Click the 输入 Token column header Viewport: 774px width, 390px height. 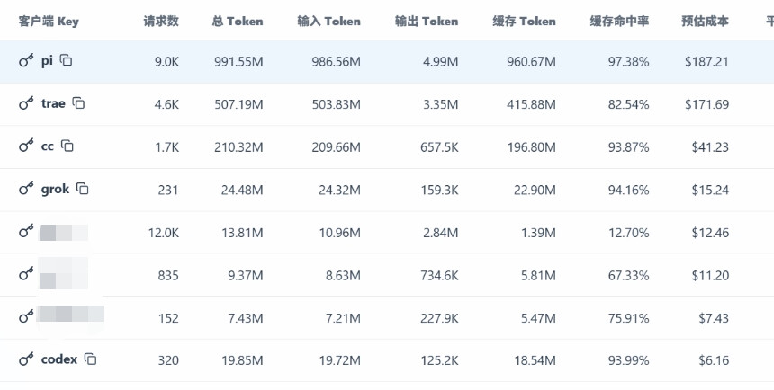[x=328, y=22]
